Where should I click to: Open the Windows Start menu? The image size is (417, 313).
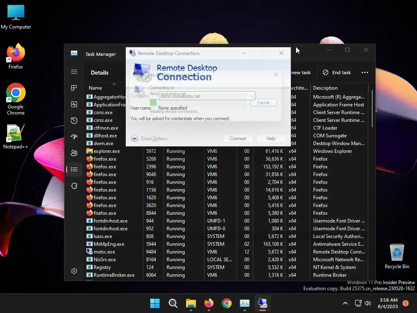155,303
